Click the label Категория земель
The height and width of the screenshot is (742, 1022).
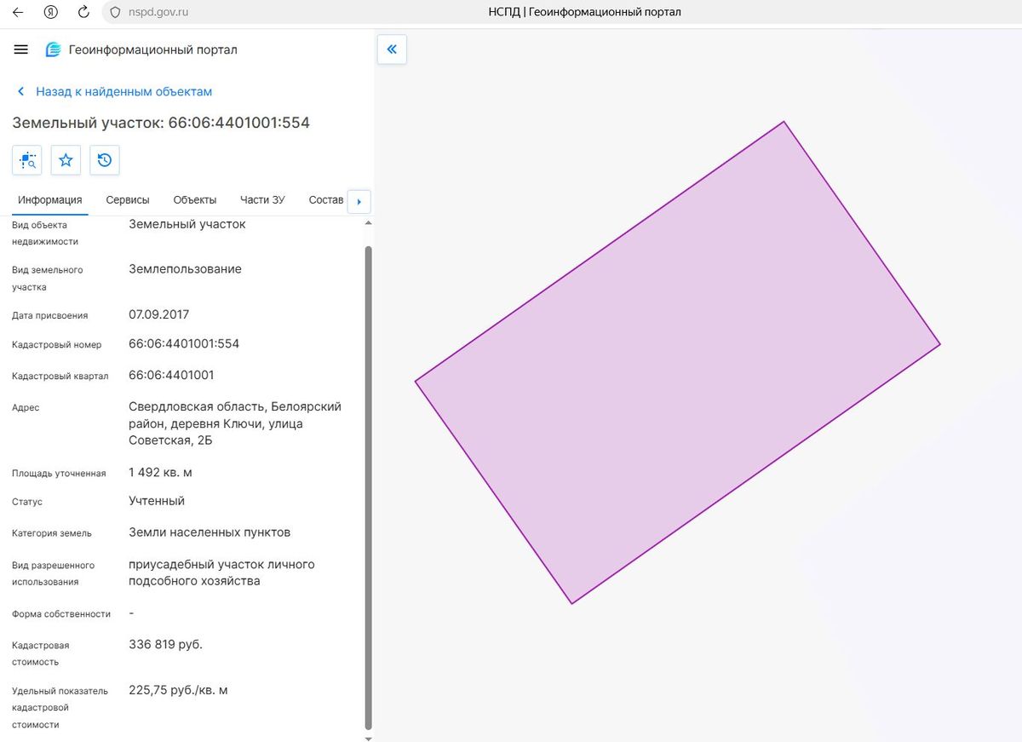[52, 533]
